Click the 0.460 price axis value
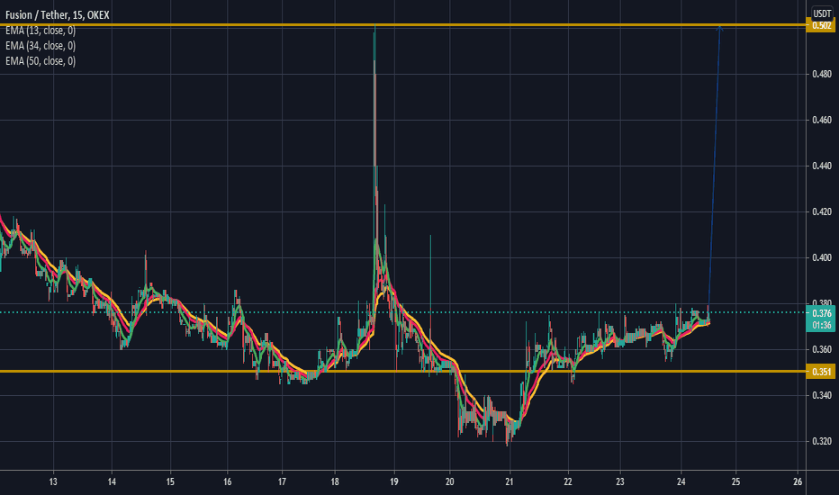 point(822,121)
